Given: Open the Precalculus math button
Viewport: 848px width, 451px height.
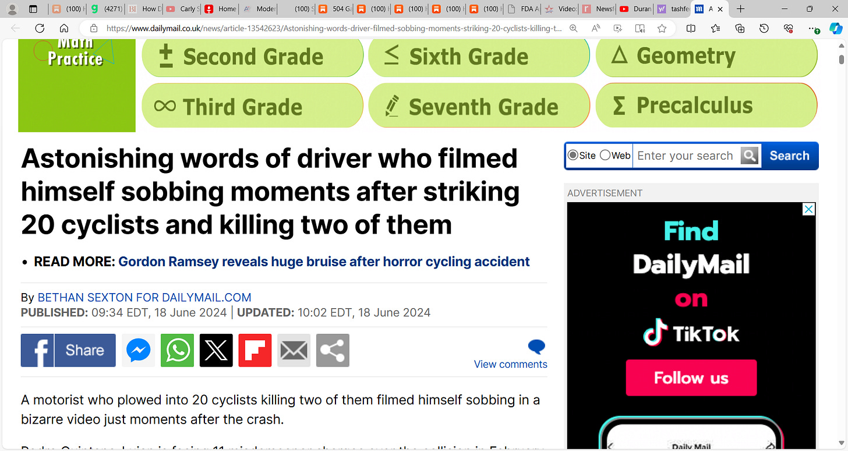Looking at the screenshot, I should click(x=706, y=106).
